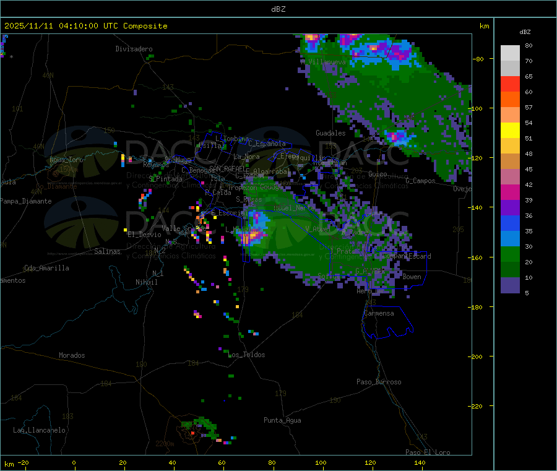Click the timestamp 2025/11/11 04:10:00 UTC Composite

85,26
